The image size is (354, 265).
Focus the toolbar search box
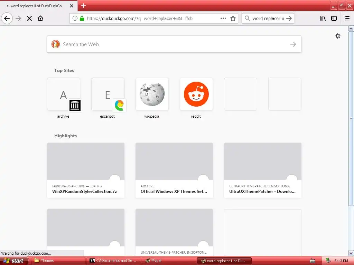268,18
